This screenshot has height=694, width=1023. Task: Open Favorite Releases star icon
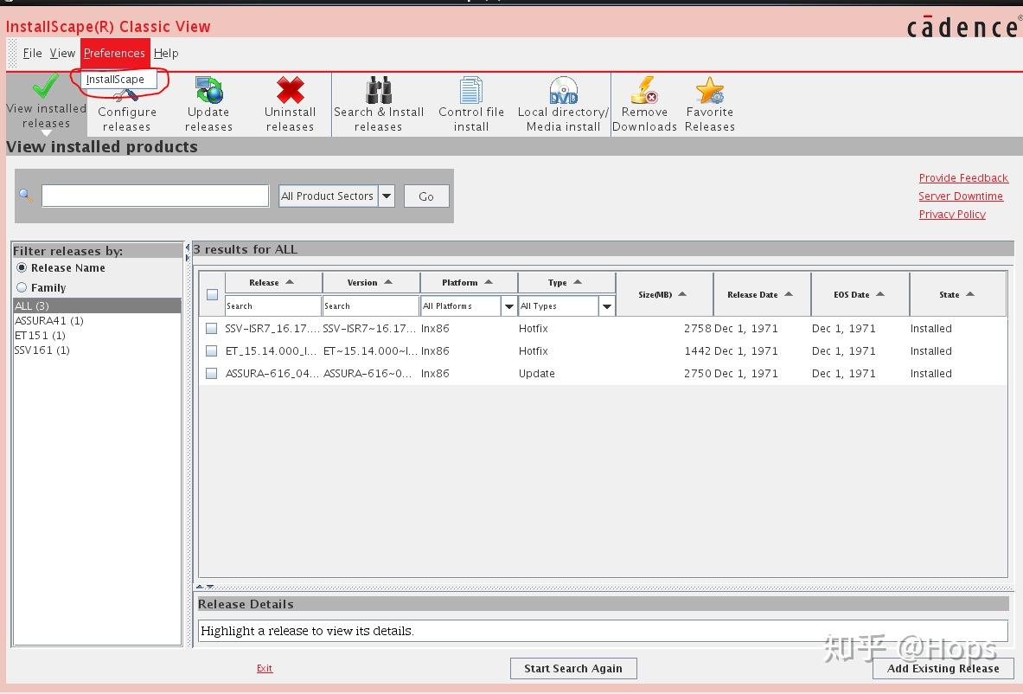pos(709,90)
